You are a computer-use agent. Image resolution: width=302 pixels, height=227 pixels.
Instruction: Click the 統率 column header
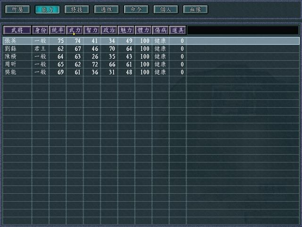[58, 30]
